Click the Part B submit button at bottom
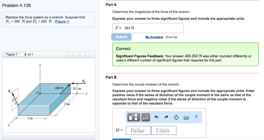 [122, 139]
